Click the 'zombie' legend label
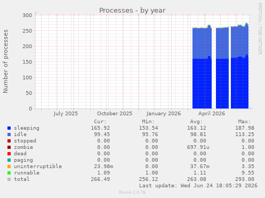The height and width of the screenshot is (198, 265). coord(23,147)
